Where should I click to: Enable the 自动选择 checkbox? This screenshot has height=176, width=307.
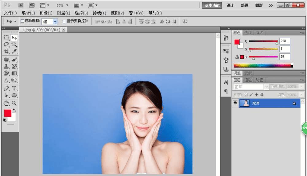22,21
